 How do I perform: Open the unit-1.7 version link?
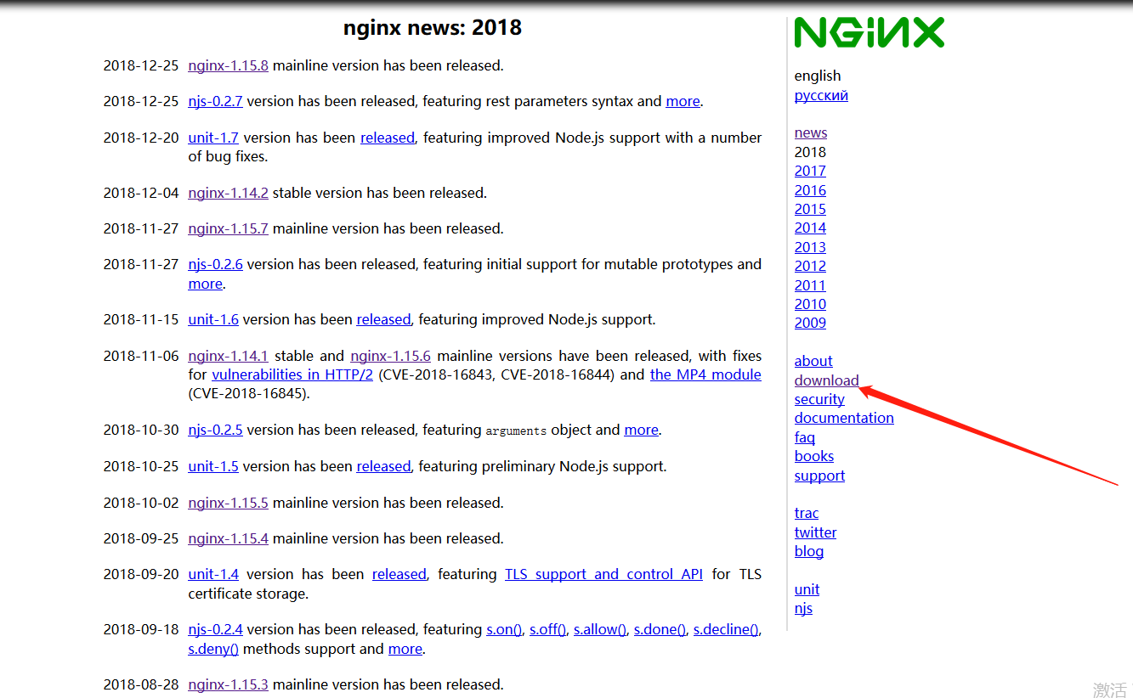pyautogui.click(x=213, y=138)
